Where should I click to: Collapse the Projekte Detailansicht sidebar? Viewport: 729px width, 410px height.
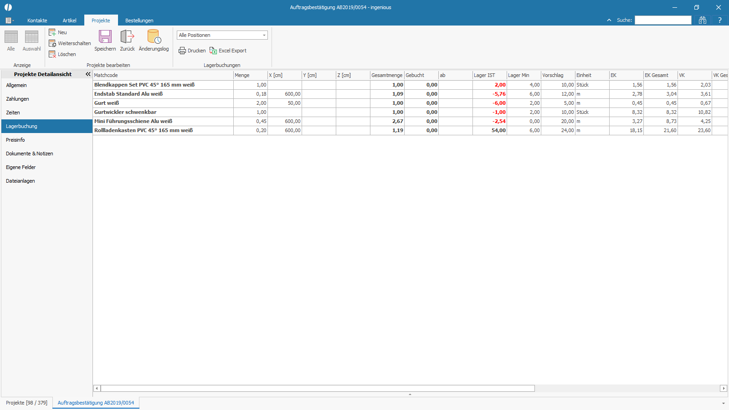88,74
